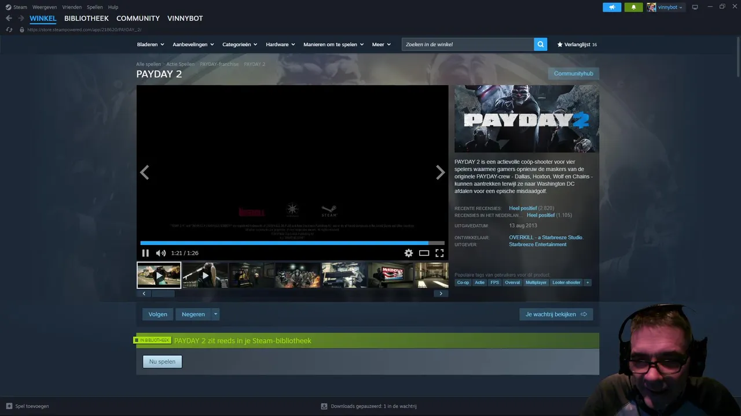741x416 pixels.
Task: Add more tags with plus button
Action: point(588,283)
